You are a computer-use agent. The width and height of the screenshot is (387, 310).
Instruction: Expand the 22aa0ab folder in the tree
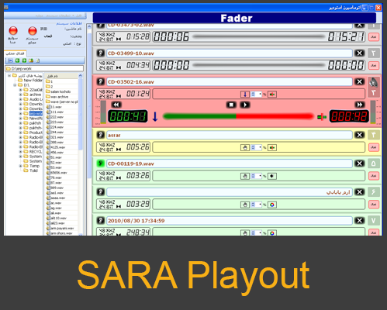coord(20,90)
